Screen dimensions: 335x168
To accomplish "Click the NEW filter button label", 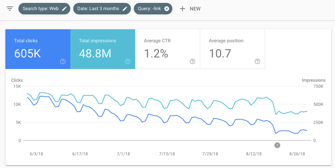I will point(195,9).
